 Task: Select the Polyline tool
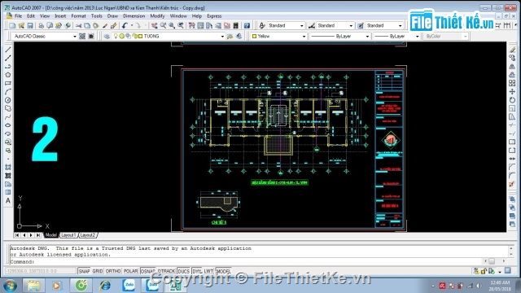[8, 67]
